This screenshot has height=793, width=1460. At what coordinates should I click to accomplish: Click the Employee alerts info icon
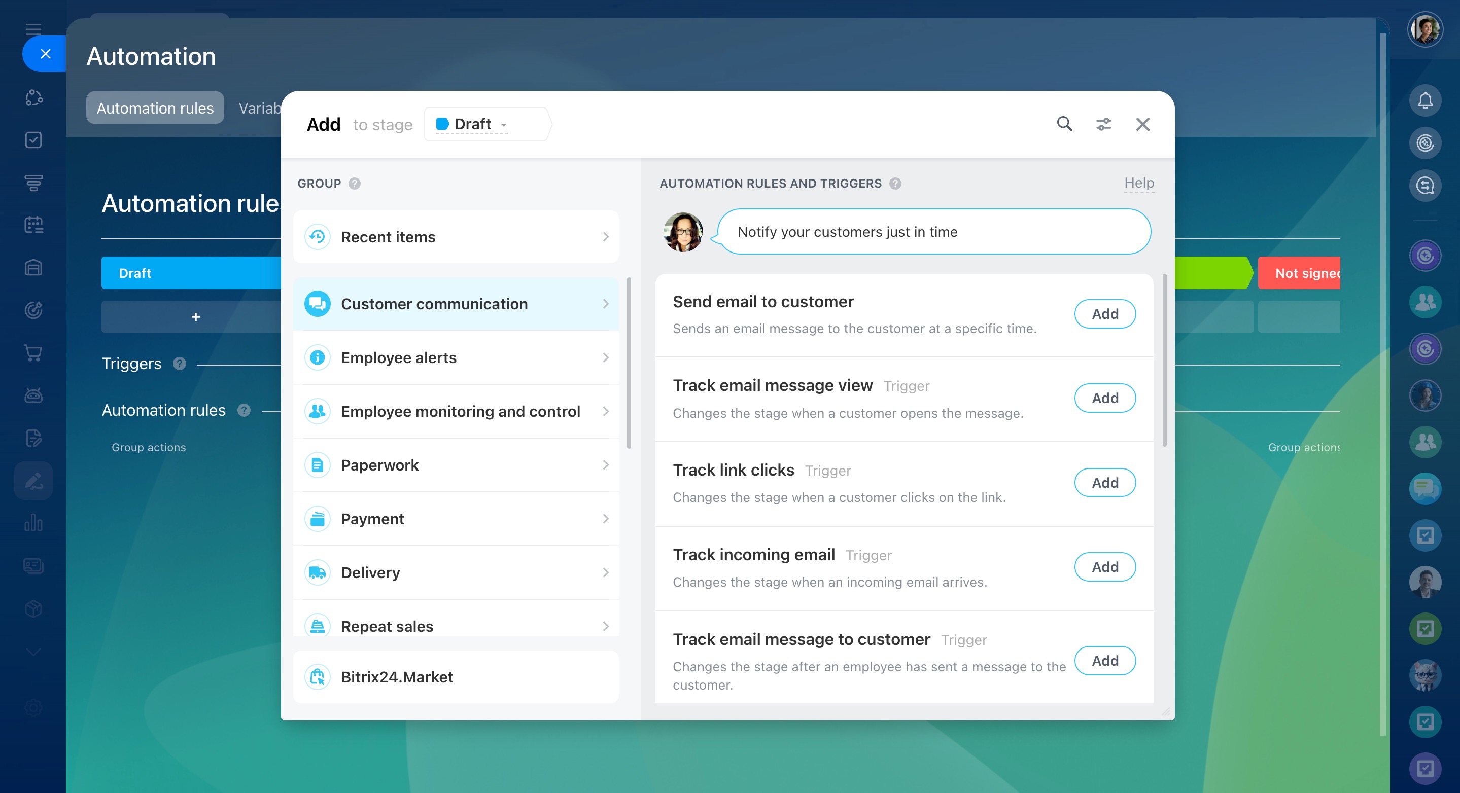(318, 357)
